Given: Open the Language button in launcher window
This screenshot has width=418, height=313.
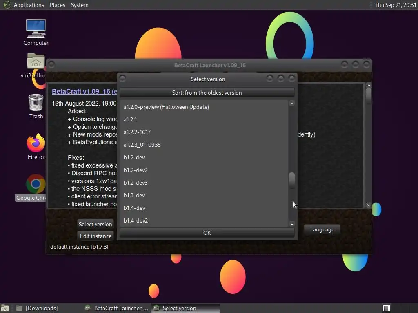Looking at the screenshot, I should click(322, 229).
